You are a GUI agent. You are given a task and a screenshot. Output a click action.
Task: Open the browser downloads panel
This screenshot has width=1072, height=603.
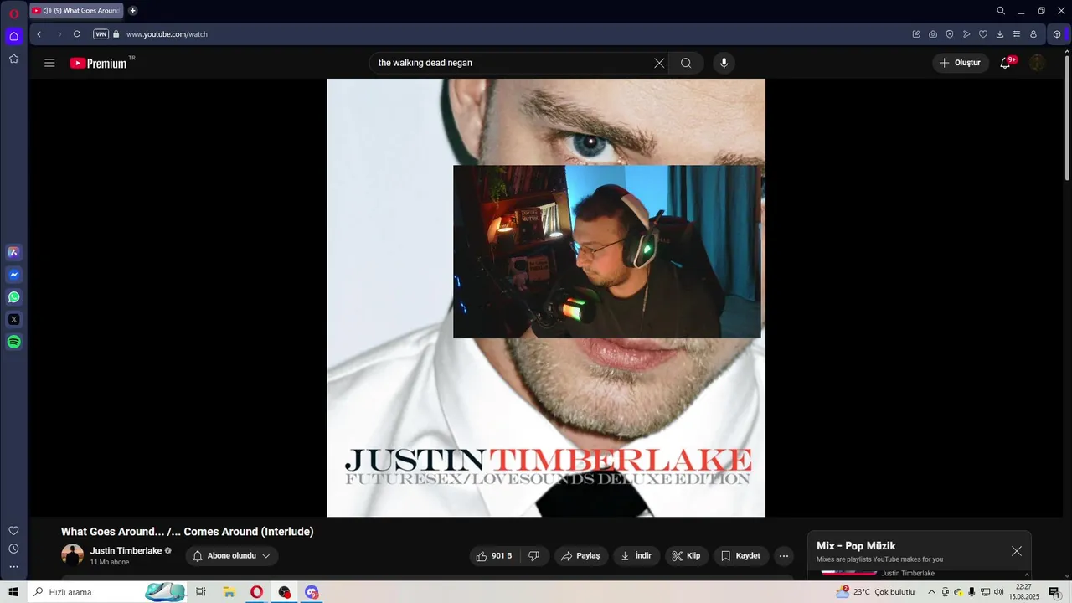tap(1000, 34)
